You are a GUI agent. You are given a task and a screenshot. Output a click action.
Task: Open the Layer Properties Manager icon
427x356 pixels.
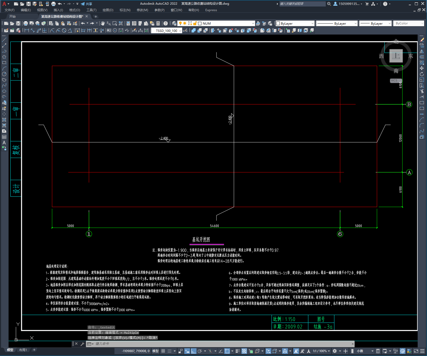(x=174, y=23)
